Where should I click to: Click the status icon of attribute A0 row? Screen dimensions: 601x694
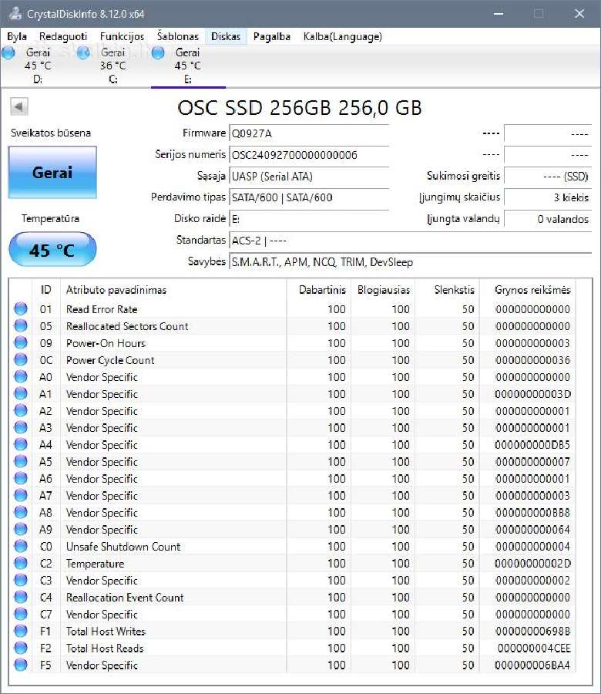point(21,376)
